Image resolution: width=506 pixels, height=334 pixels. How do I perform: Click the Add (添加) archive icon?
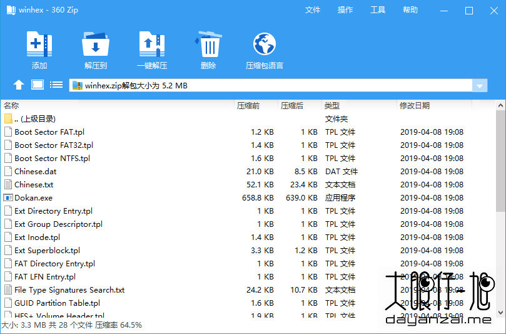[x=39, y=44]
